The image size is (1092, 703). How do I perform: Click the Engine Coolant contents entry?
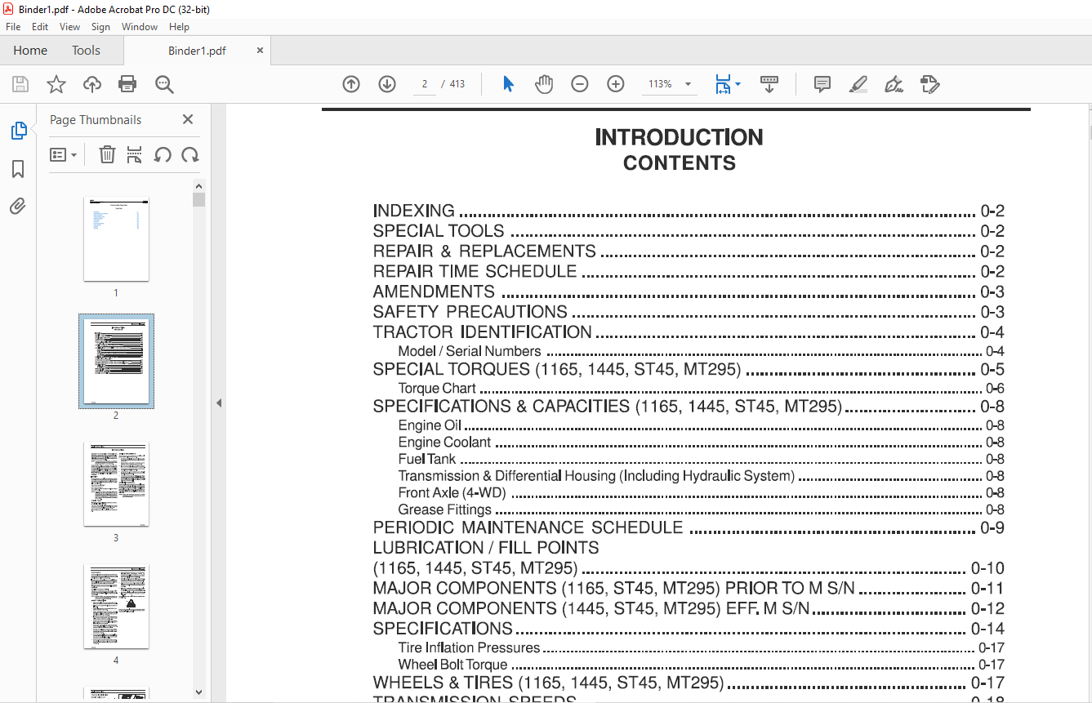pyautogui.click(x=701, y=443)
